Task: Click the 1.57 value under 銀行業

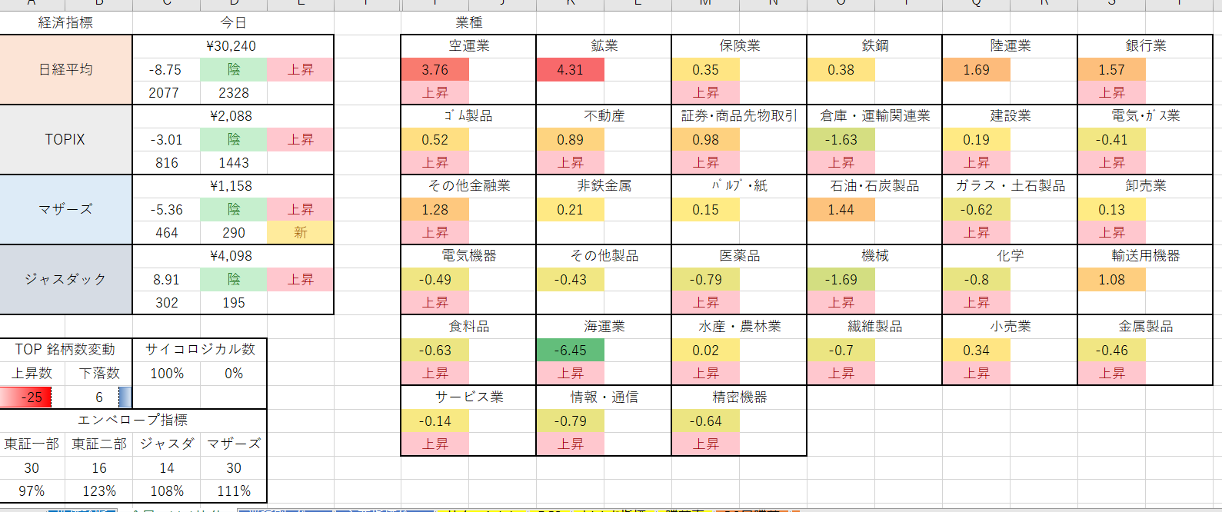Action: click(1111, 70)
